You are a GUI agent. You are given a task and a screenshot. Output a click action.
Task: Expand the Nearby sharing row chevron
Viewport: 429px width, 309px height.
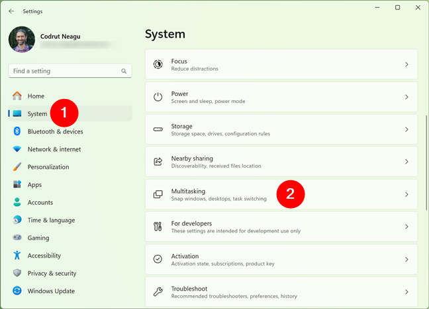click(406, 162)
